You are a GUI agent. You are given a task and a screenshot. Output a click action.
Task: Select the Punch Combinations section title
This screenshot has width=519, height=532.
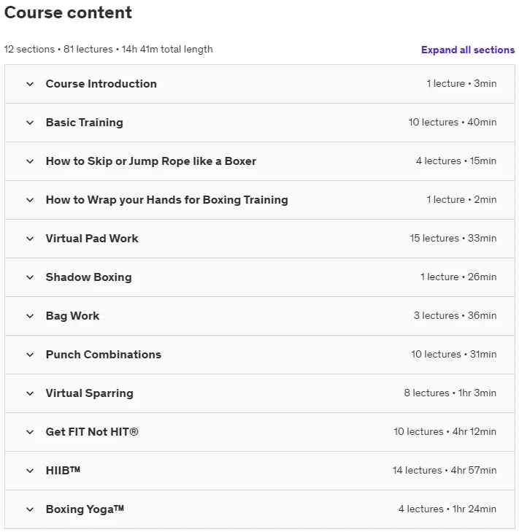point(104,354)
